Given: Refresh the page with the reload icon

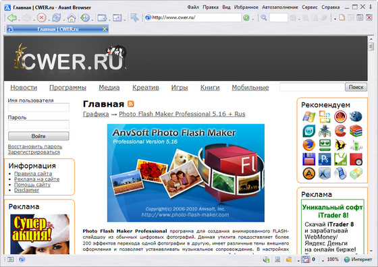Looking at the screenshot, I should 57,18.
